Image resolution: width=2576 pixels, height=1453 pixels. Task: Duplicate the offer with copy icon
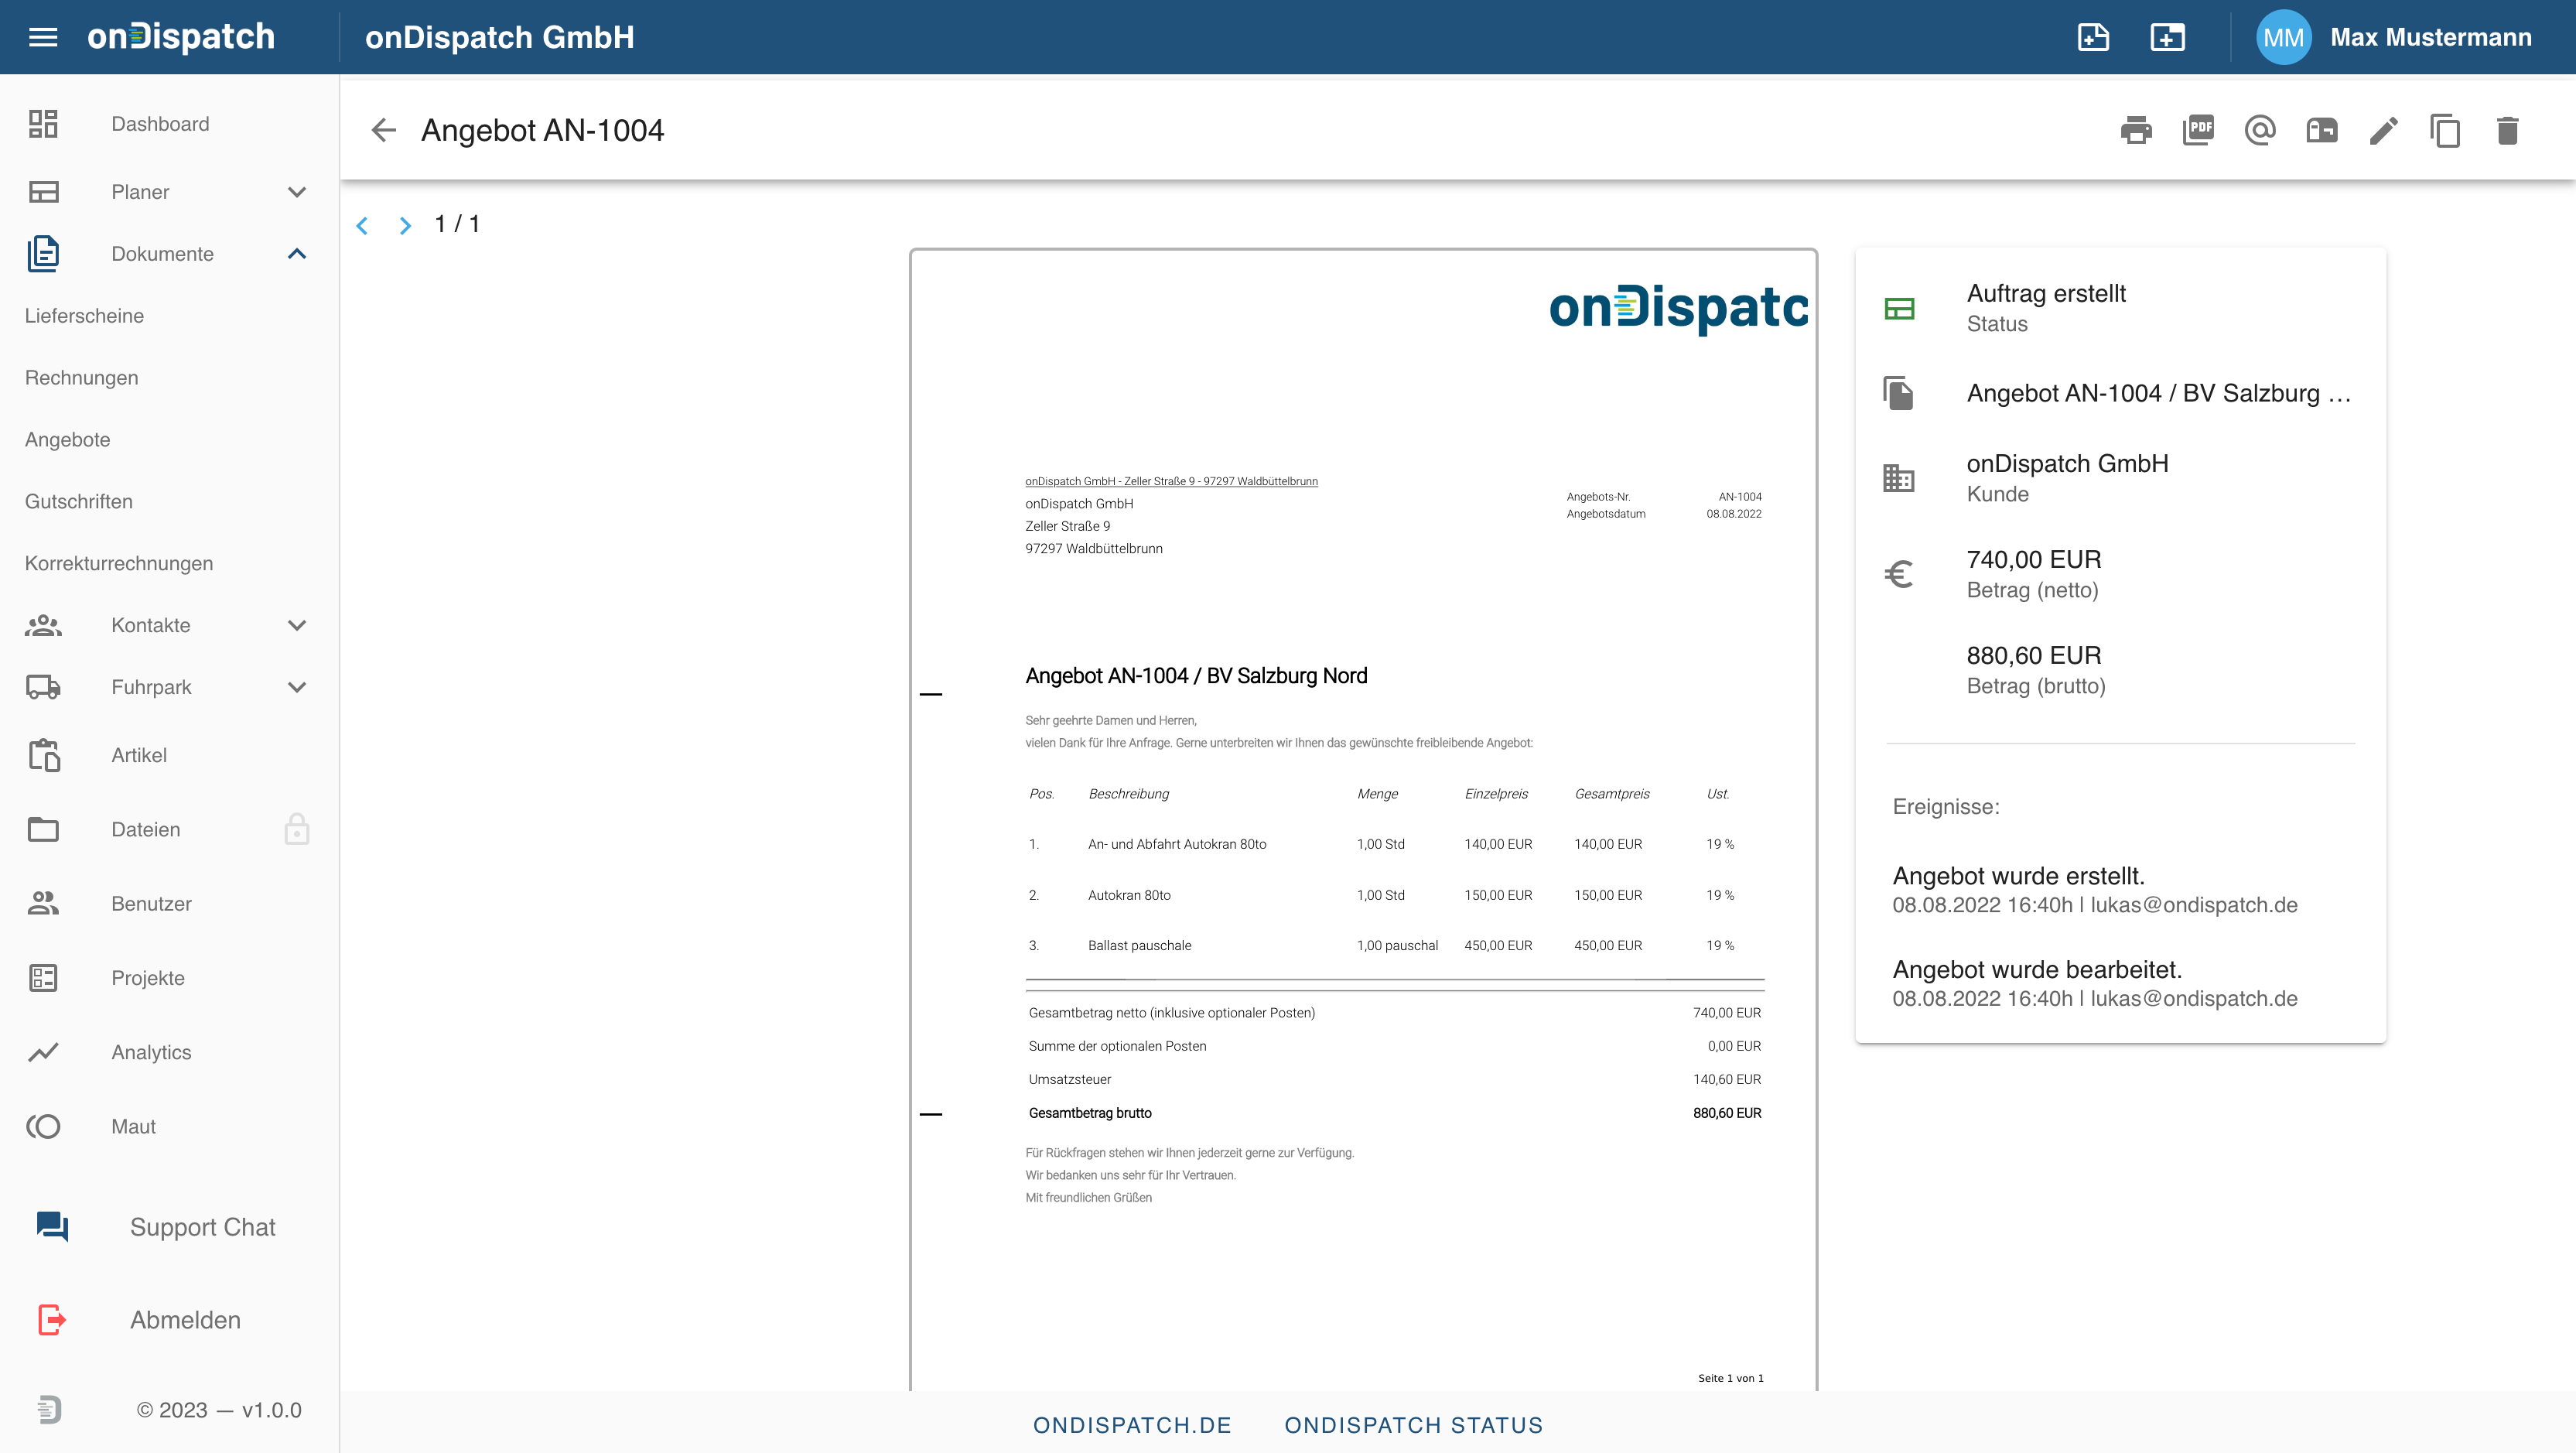(x=2445, y=130)
